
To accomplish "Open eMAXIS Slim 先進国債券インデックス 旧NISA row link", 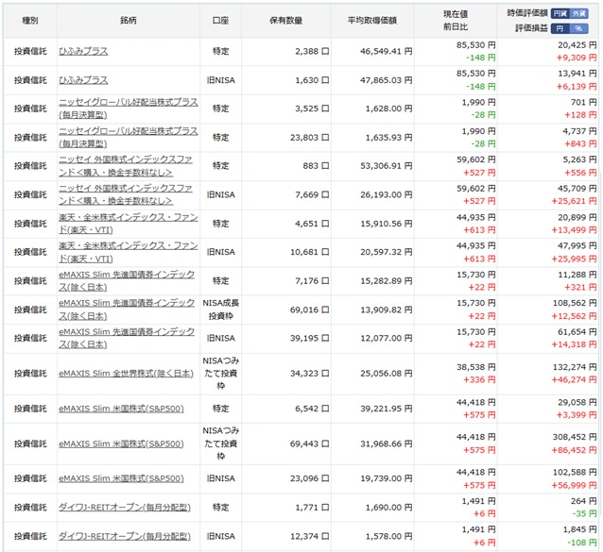I will [x=127, y=338].
